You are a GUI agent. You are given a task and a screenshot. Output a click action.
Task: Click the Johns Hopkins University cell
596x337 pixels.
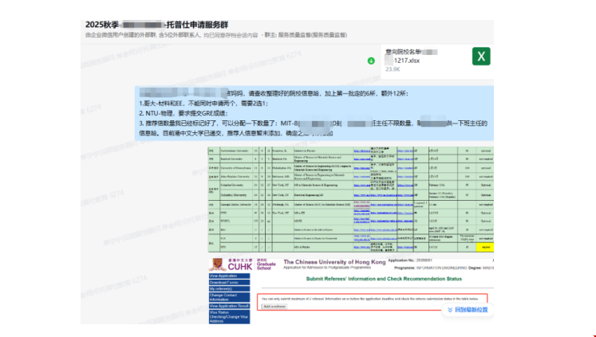tap(236, 177)
